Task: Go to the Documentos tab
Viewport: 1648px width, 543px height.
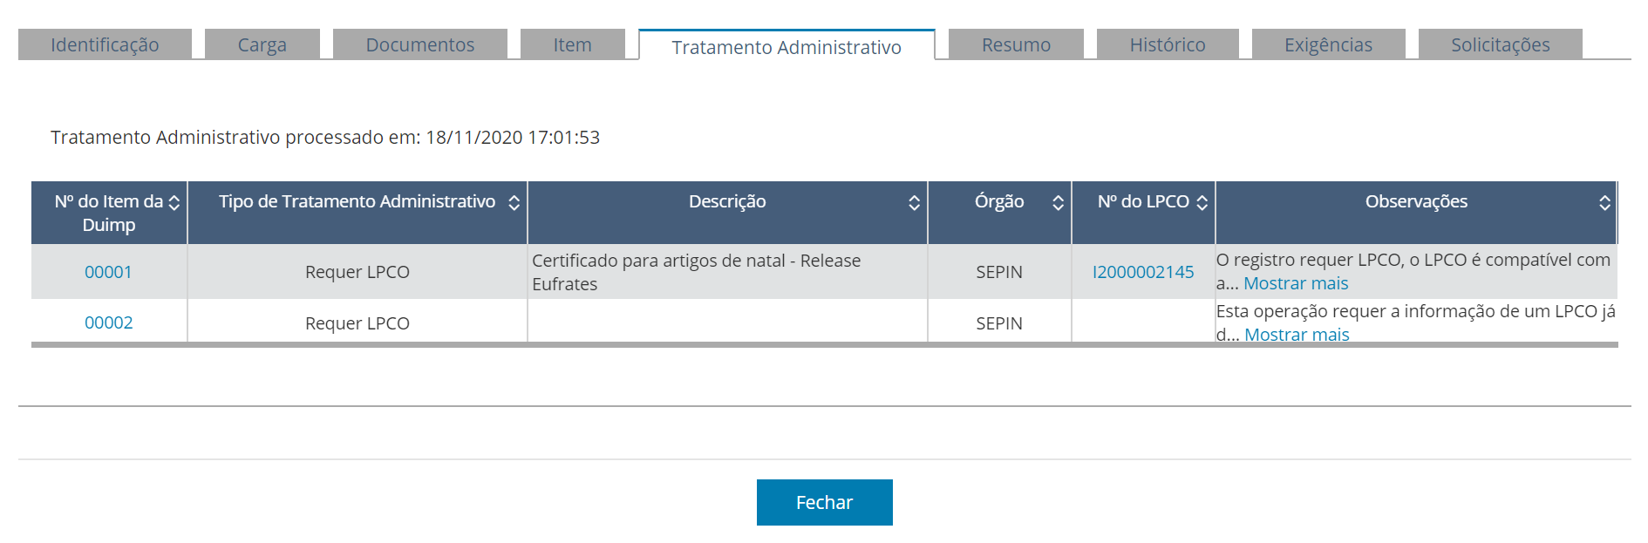Action: coord(419,44)
